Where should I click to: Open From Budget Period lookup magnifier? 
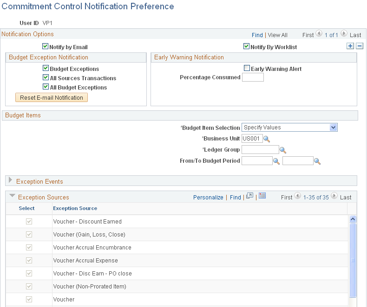tap(276, 161)
